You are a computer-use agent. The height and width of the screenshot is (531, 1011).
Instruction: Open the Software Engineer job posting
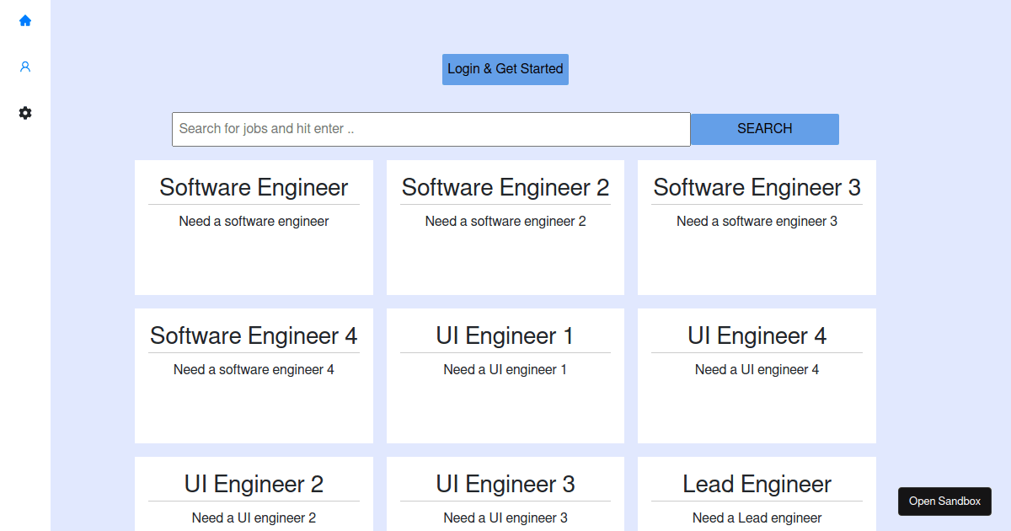point(254,187)
